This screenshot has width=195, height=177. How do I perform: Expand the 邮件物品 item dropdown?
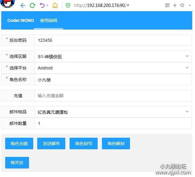tap(187, 112)
